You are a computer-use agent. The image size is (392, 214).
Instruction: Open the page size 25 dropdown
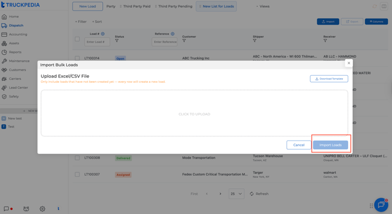[236, 194]
